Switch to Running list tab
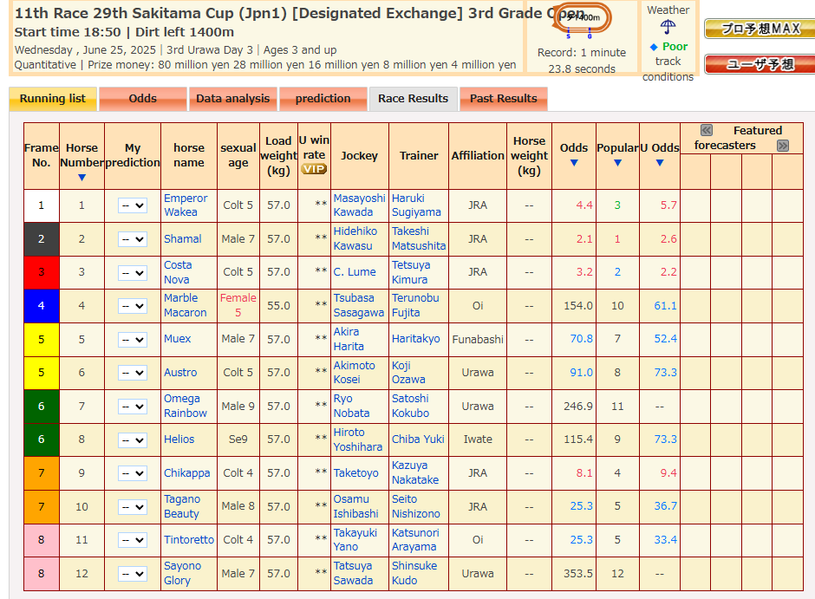Viewport: 815px width, 599px height. [x=53, y=99]
